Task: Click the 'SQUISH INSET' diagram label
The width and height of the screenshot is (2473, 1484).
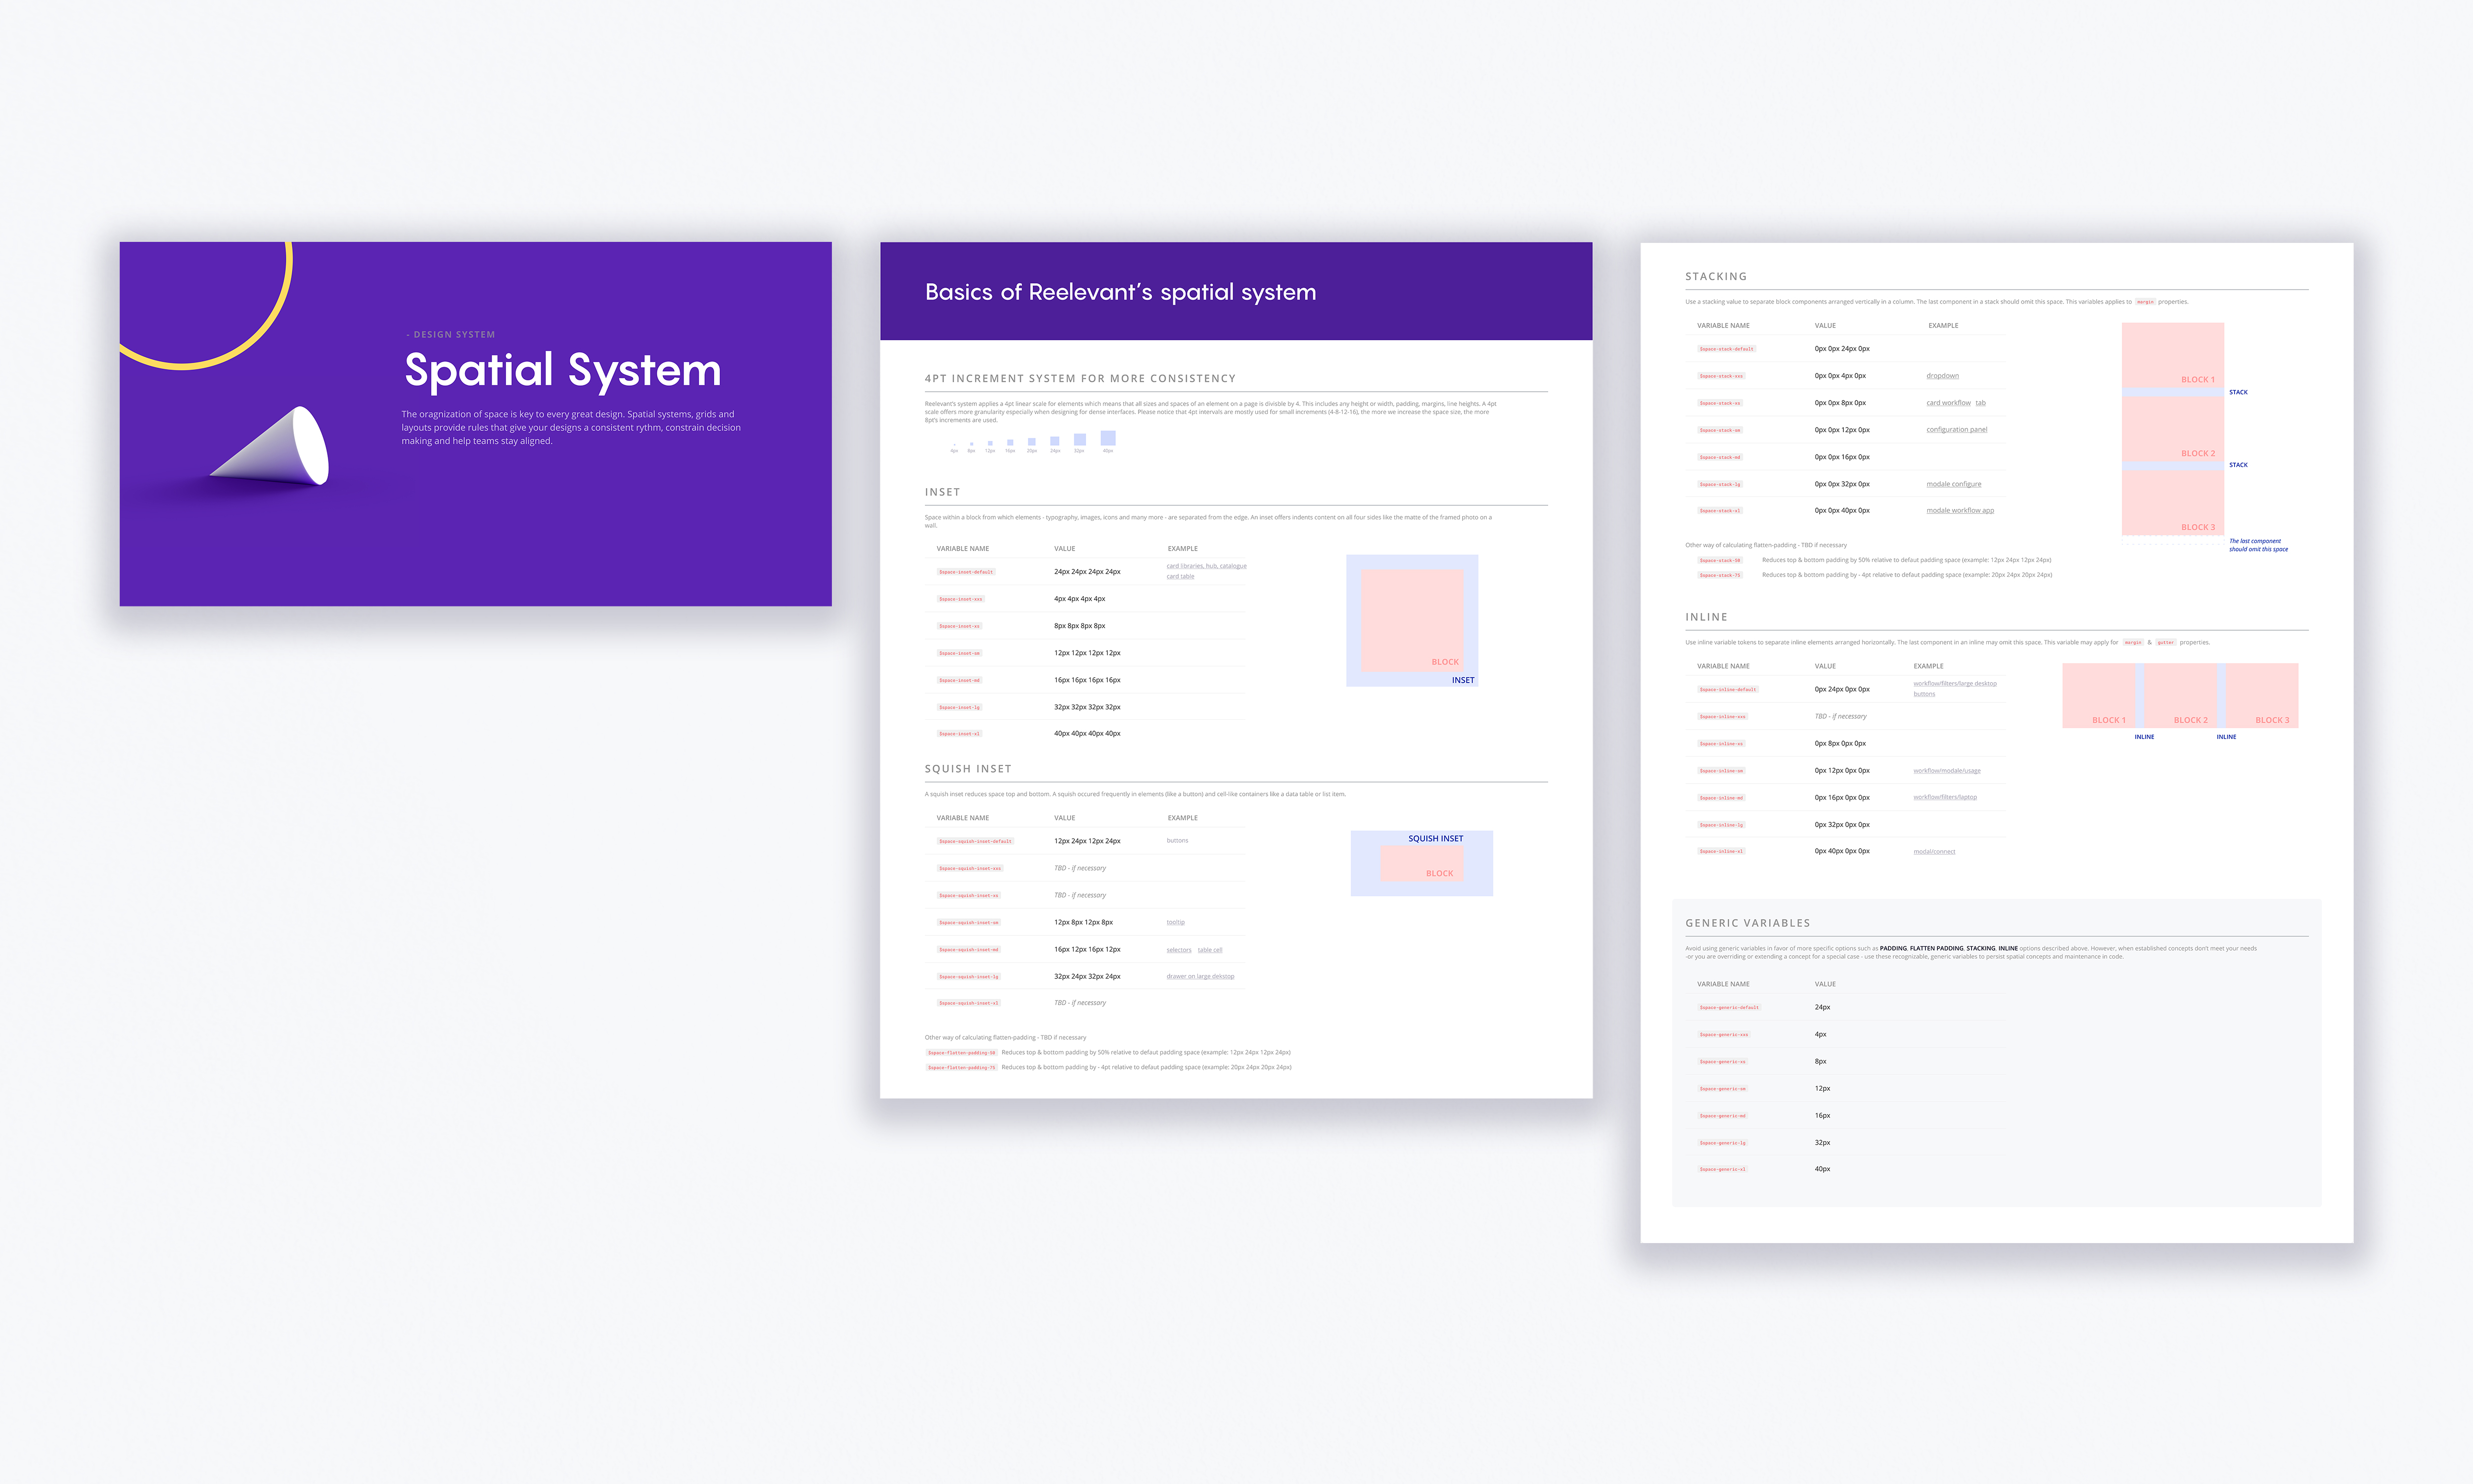Action: tap(1435, 839)
